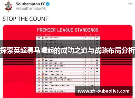This screenshot has height=98, width=135.
Task: Click the Brighton & Hove Albion crest
Action: click(43, 80)
